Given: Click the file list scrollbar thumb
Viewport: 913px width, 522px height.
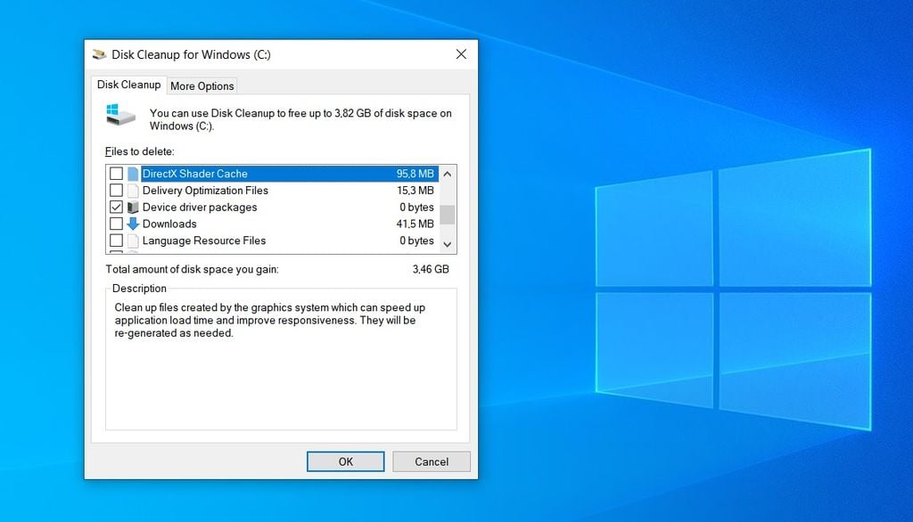Looking at the screenshot, I should [448, 215].
